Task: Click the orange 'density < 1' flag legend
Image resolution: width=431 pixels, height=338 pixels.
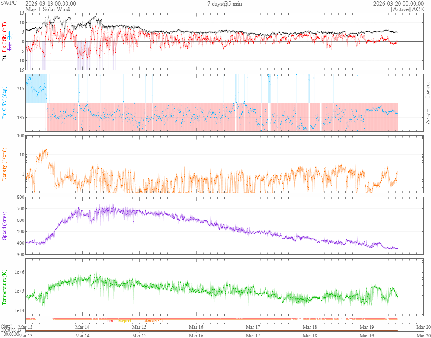Action: 154,321
